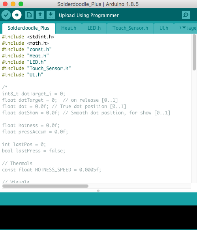Open the tab dropdown triangle menu
197x230 pixels.
184,27
